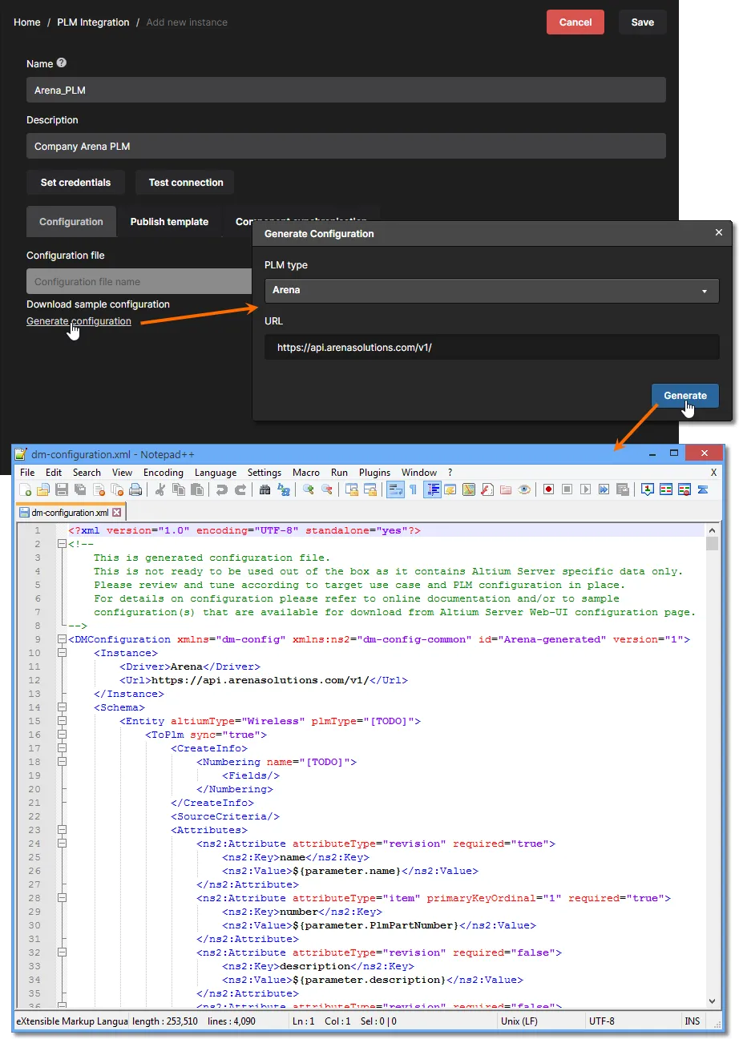Click the INS status bar entry
This screenshot has height=1039, width=739.
pyautogui.click(x=691, y=1021)
